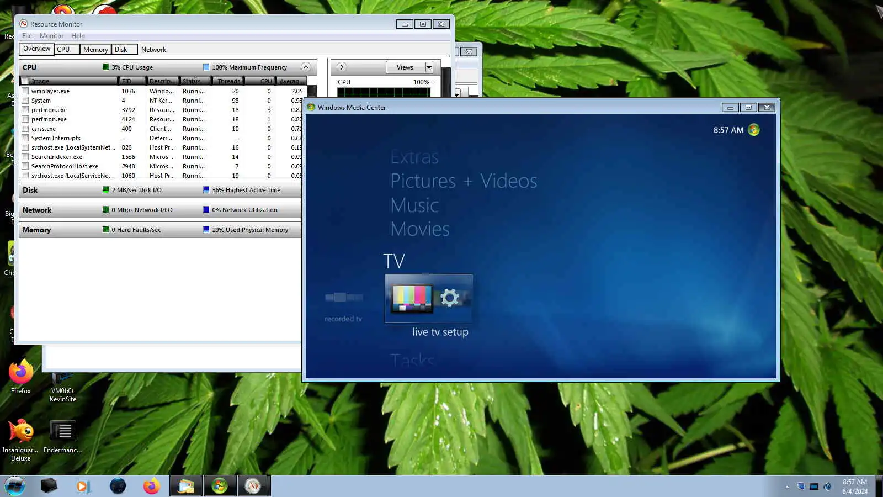Open the Firefox desktop shortcut

[21, 377]
